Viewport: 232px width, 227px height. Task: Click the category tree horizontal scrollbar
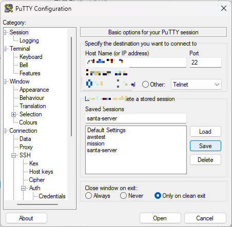[x=37, y=204]
